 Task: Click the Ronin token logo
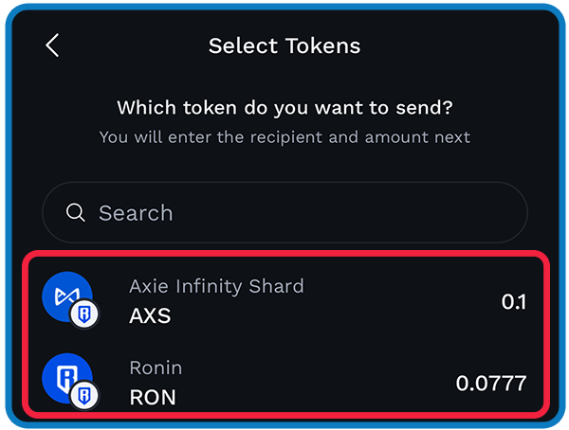click(x=67, y=378)
